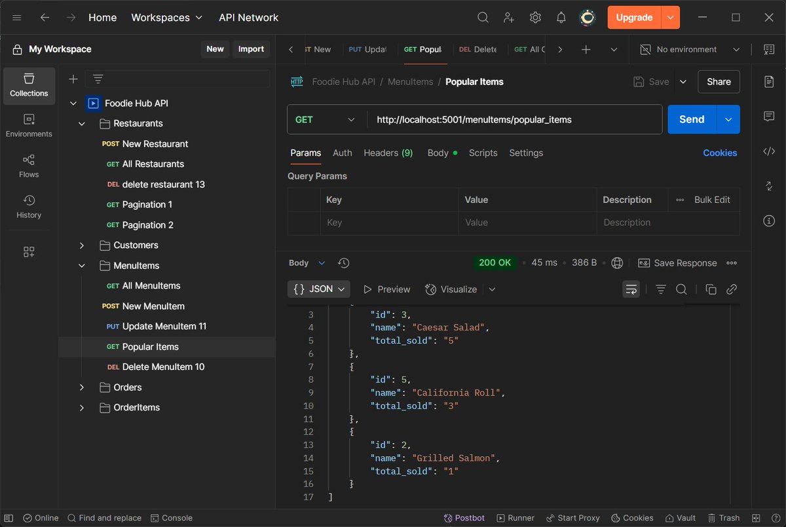Screen dimensions: 786x527
Task: Click the filter response icon
Action: coord(661,289)
